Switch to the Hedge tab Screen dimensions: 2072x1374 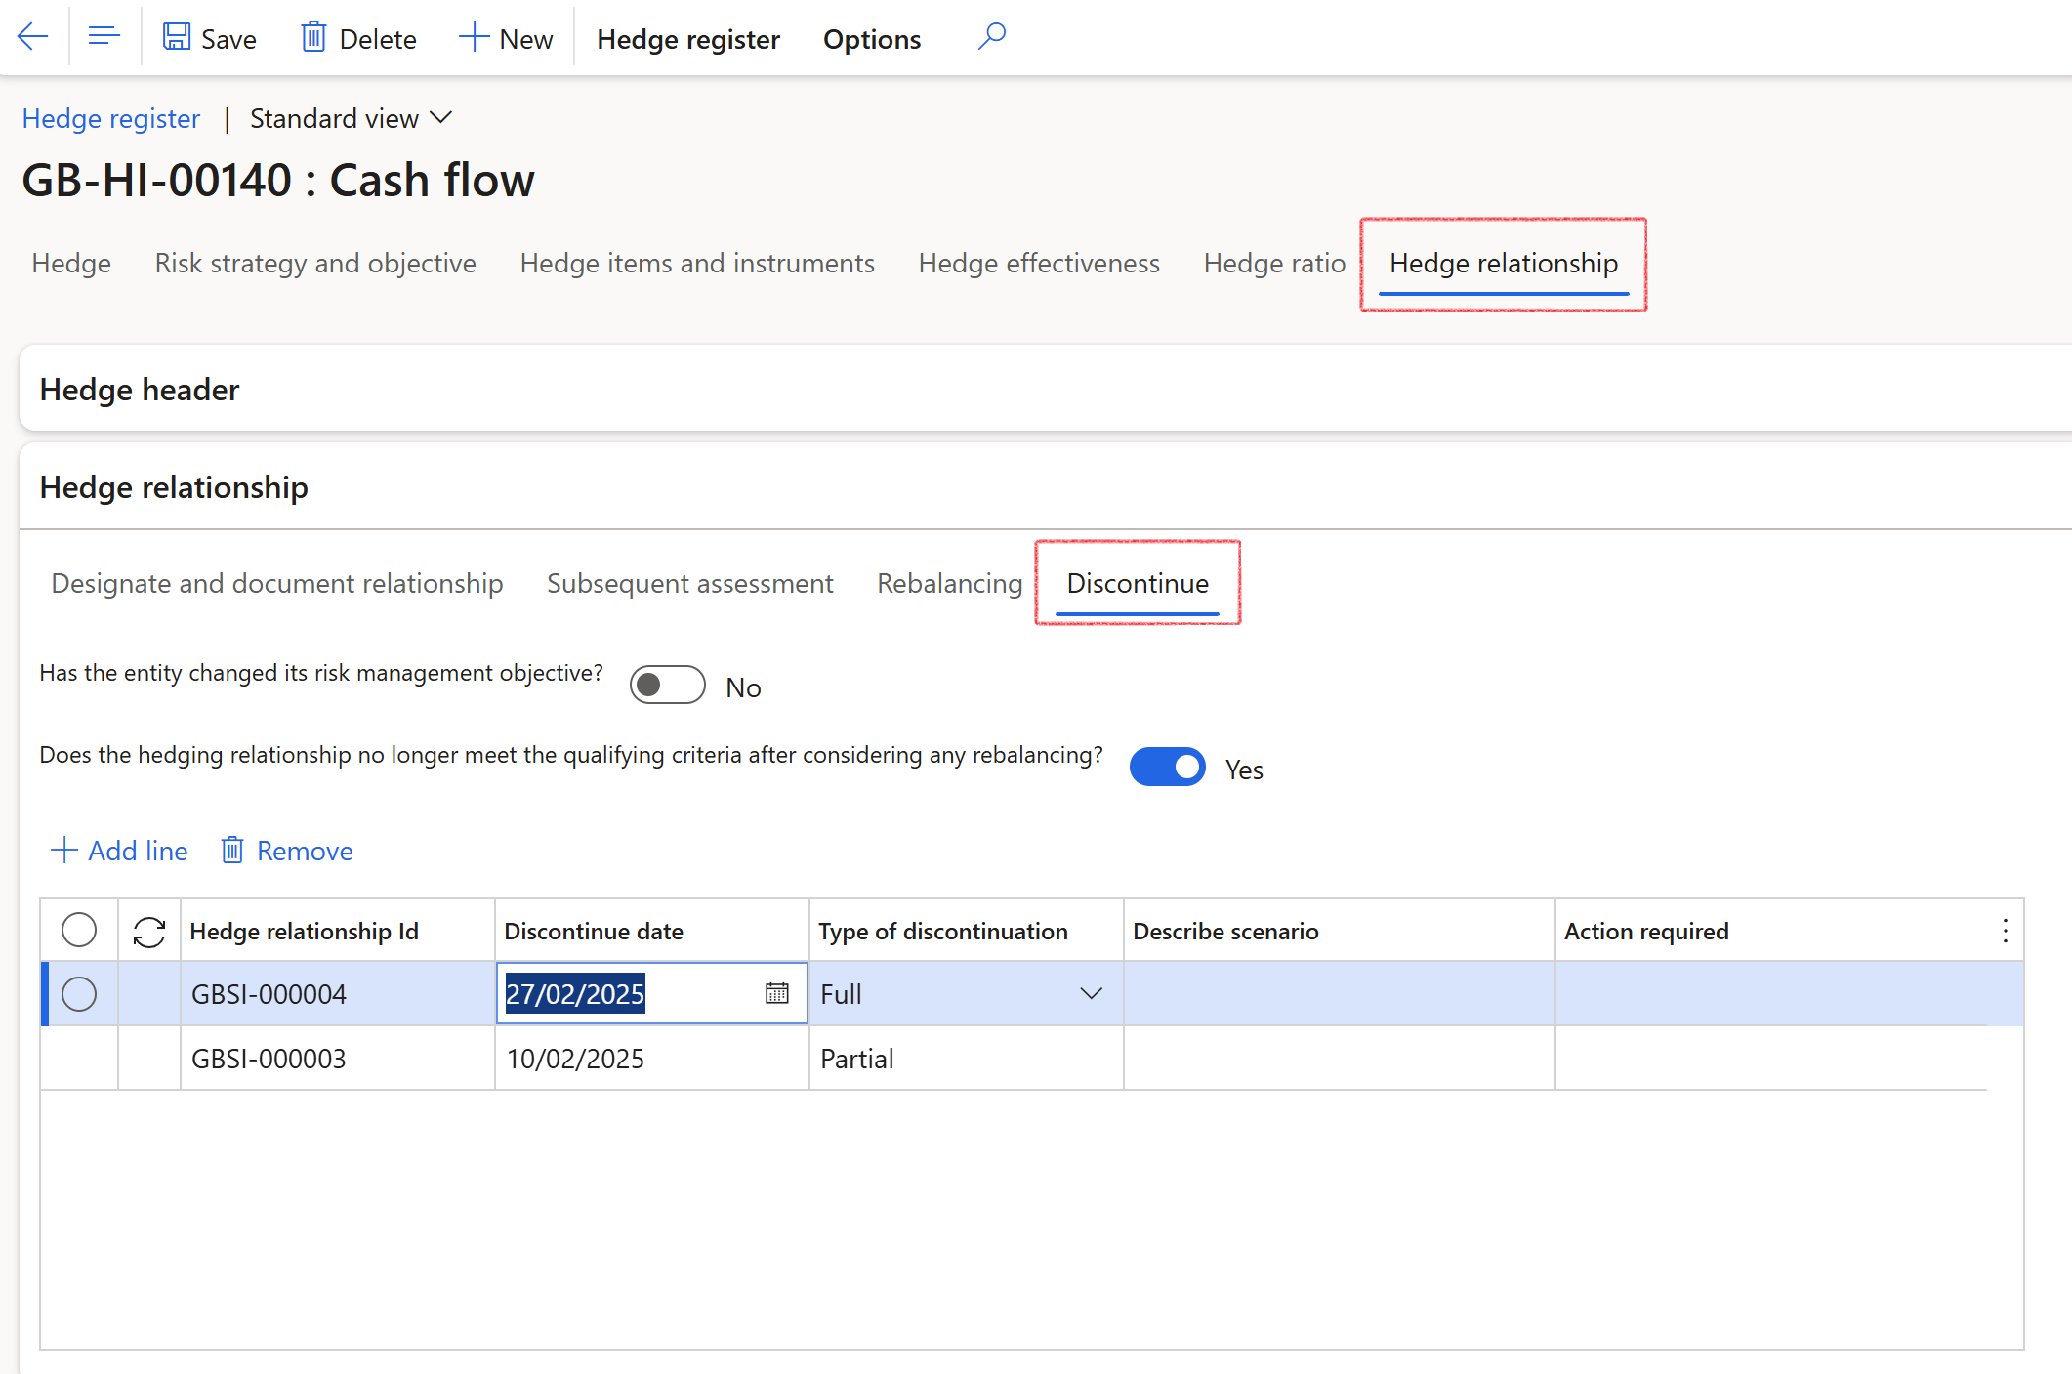click(x=71, y=263)
